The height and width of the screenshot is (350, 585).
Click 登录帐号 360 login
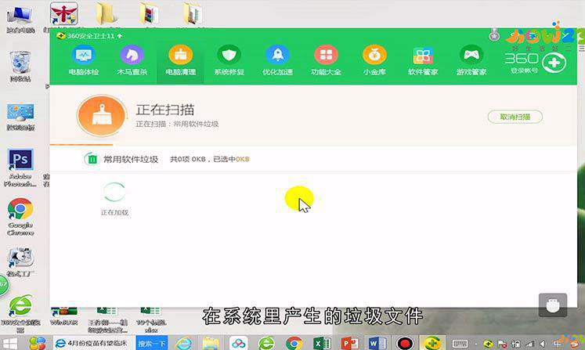pyautogui.click(x=524, y=70)
